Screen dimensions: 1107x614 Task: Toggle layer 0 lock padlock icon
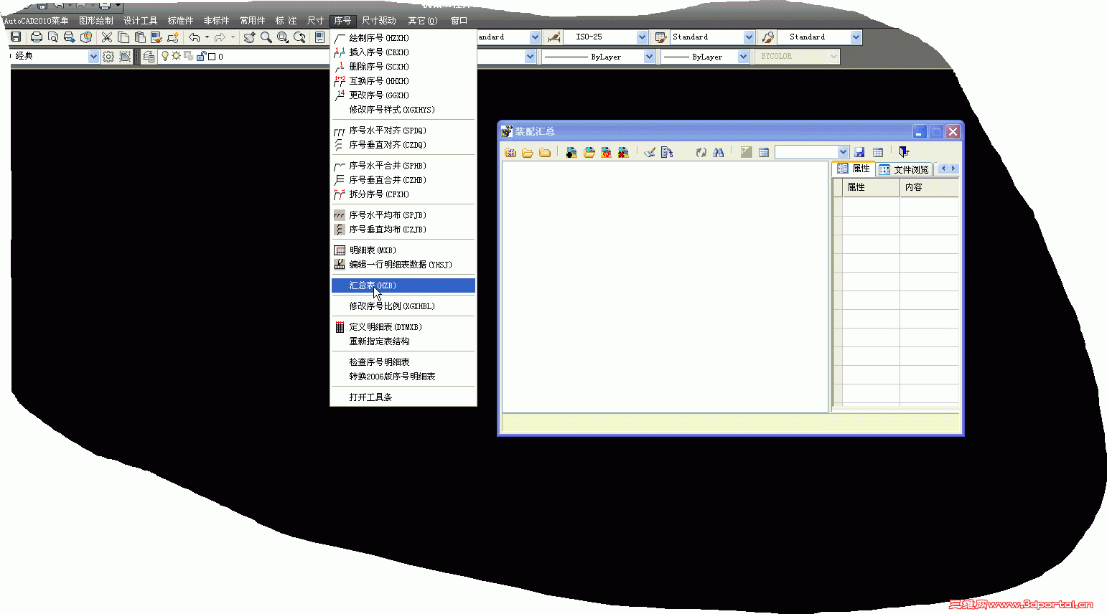[x=202, y=56]
